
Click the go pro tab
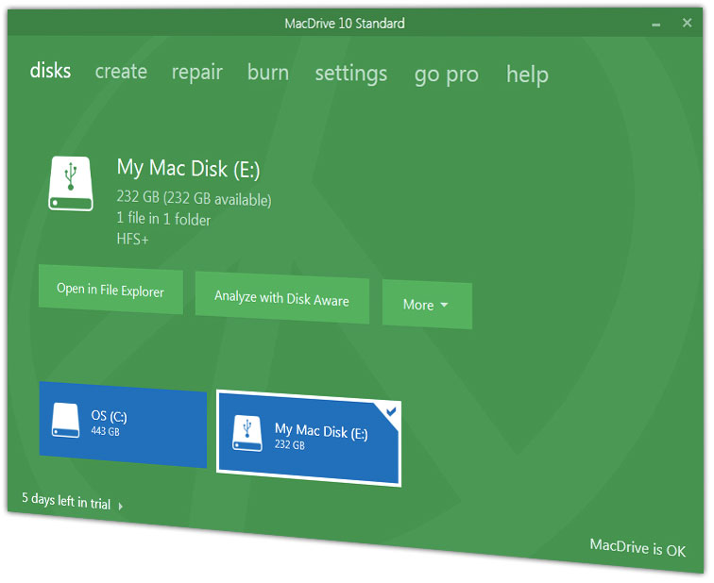click(446, 75)
